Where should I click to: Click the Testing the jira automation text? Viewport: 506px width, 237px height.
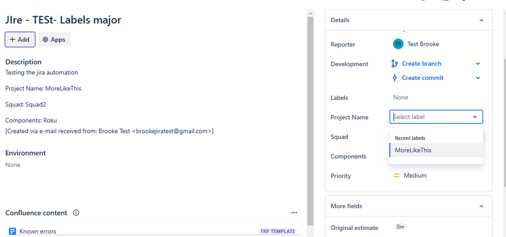click(42, 72)
